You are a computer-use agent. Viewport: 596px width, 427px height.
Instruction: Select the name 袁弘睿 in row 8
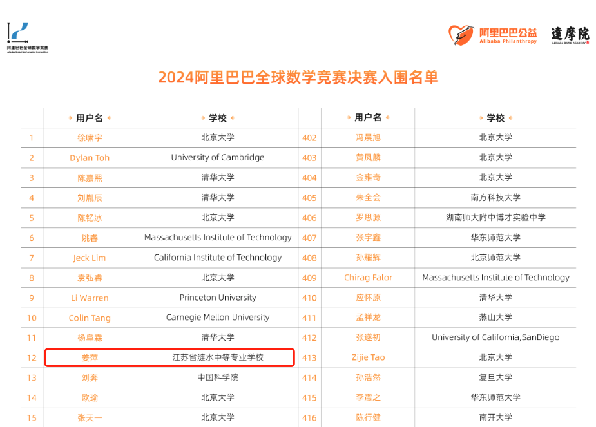click(x=90, y=278)
